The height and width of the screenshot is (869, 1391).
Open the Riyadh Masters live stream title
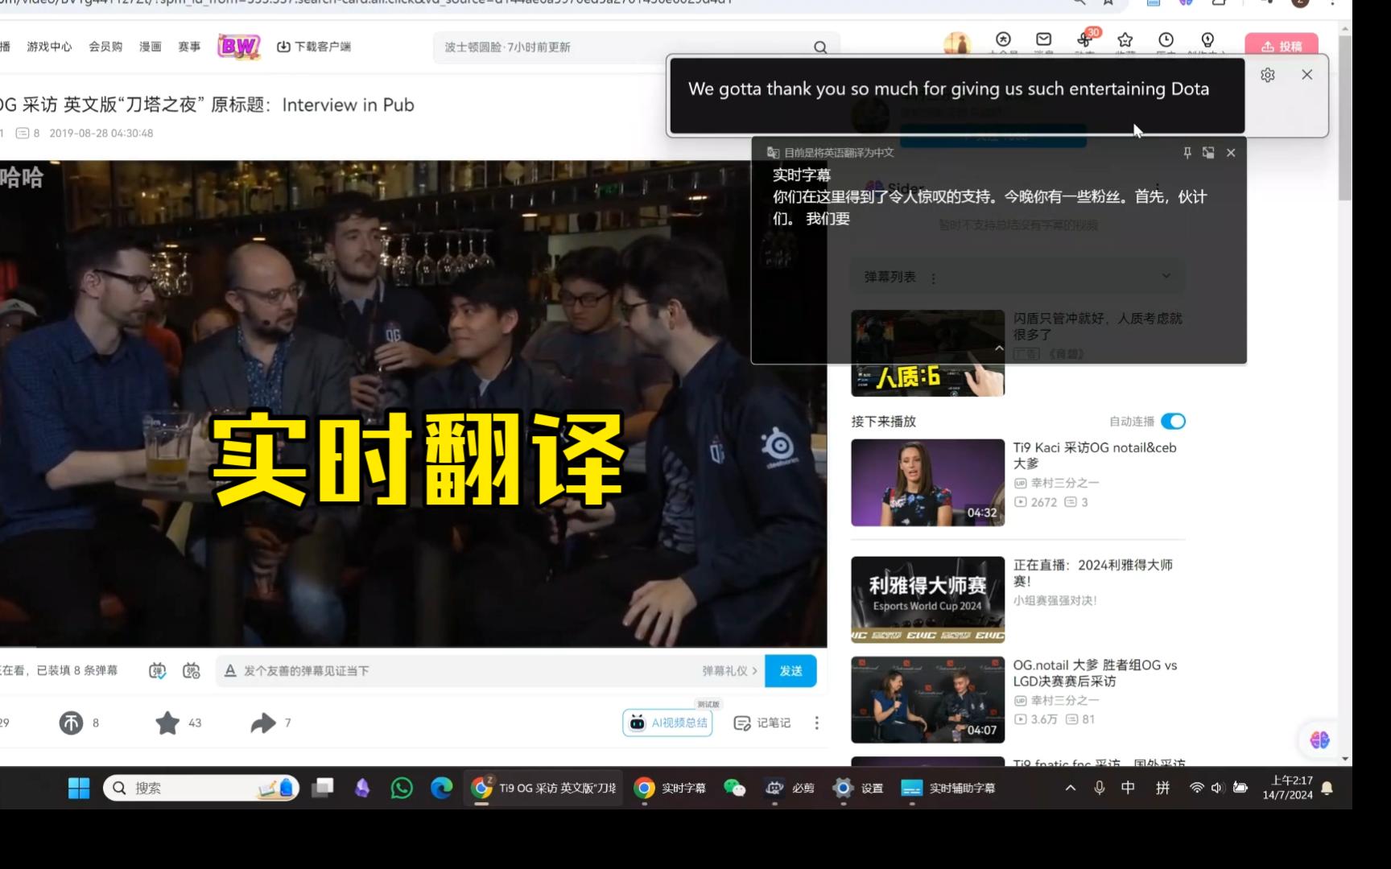pyautogui.click(x=1092, y=573)
